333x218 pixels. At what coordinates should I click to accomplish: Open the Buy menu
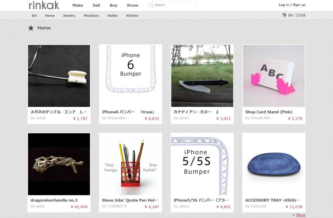click(x=113, y=5)
